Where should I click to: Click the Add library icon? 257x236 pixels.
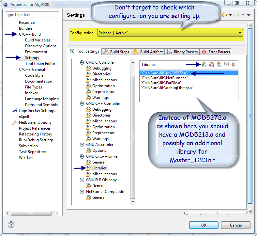(204, 65)
